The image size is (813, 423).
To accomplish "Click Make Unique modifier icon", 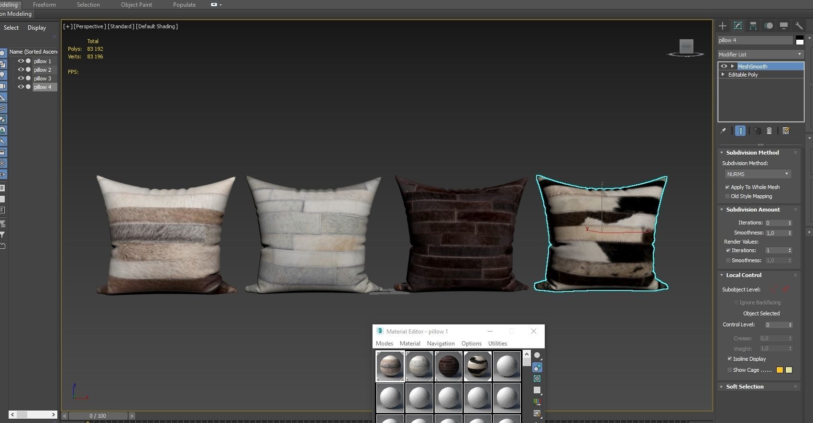I will (x=758, y=131).
